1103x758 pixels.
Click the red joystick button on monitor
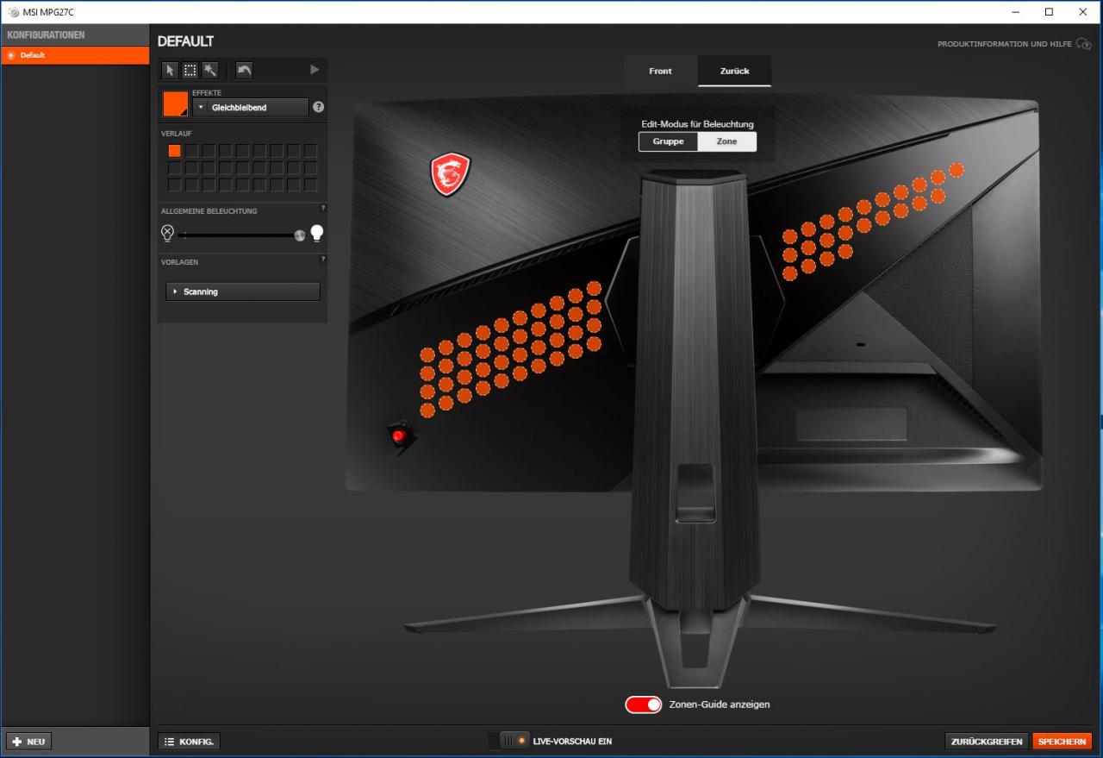click(x=399, y=436)
